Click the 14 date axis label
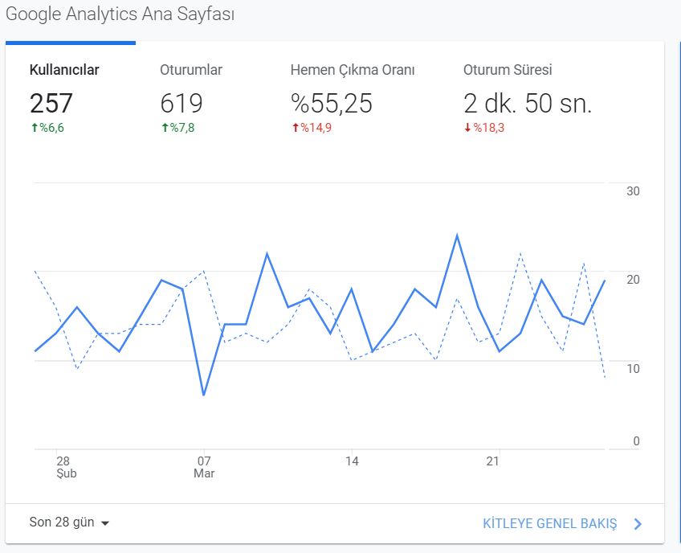 [x=352, y=461]
